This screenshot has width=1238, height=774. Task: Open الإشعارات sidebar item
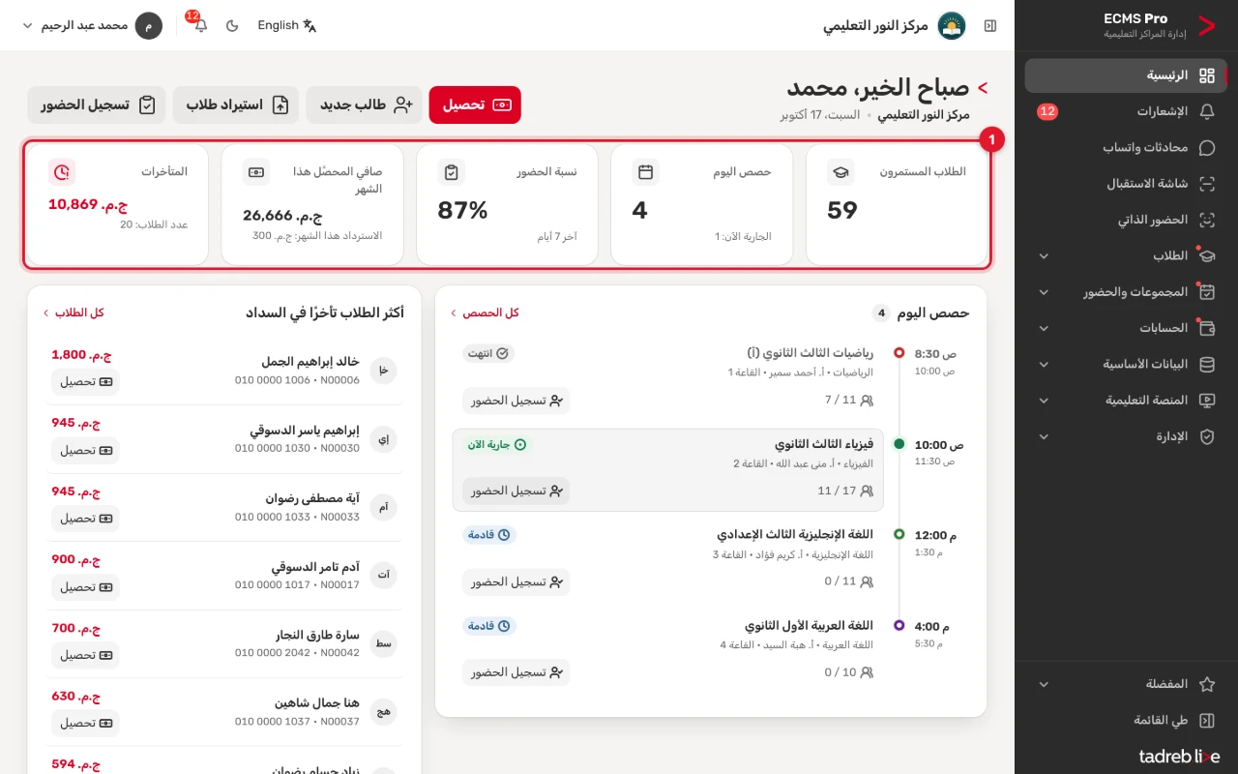[x=1126, y=111]
